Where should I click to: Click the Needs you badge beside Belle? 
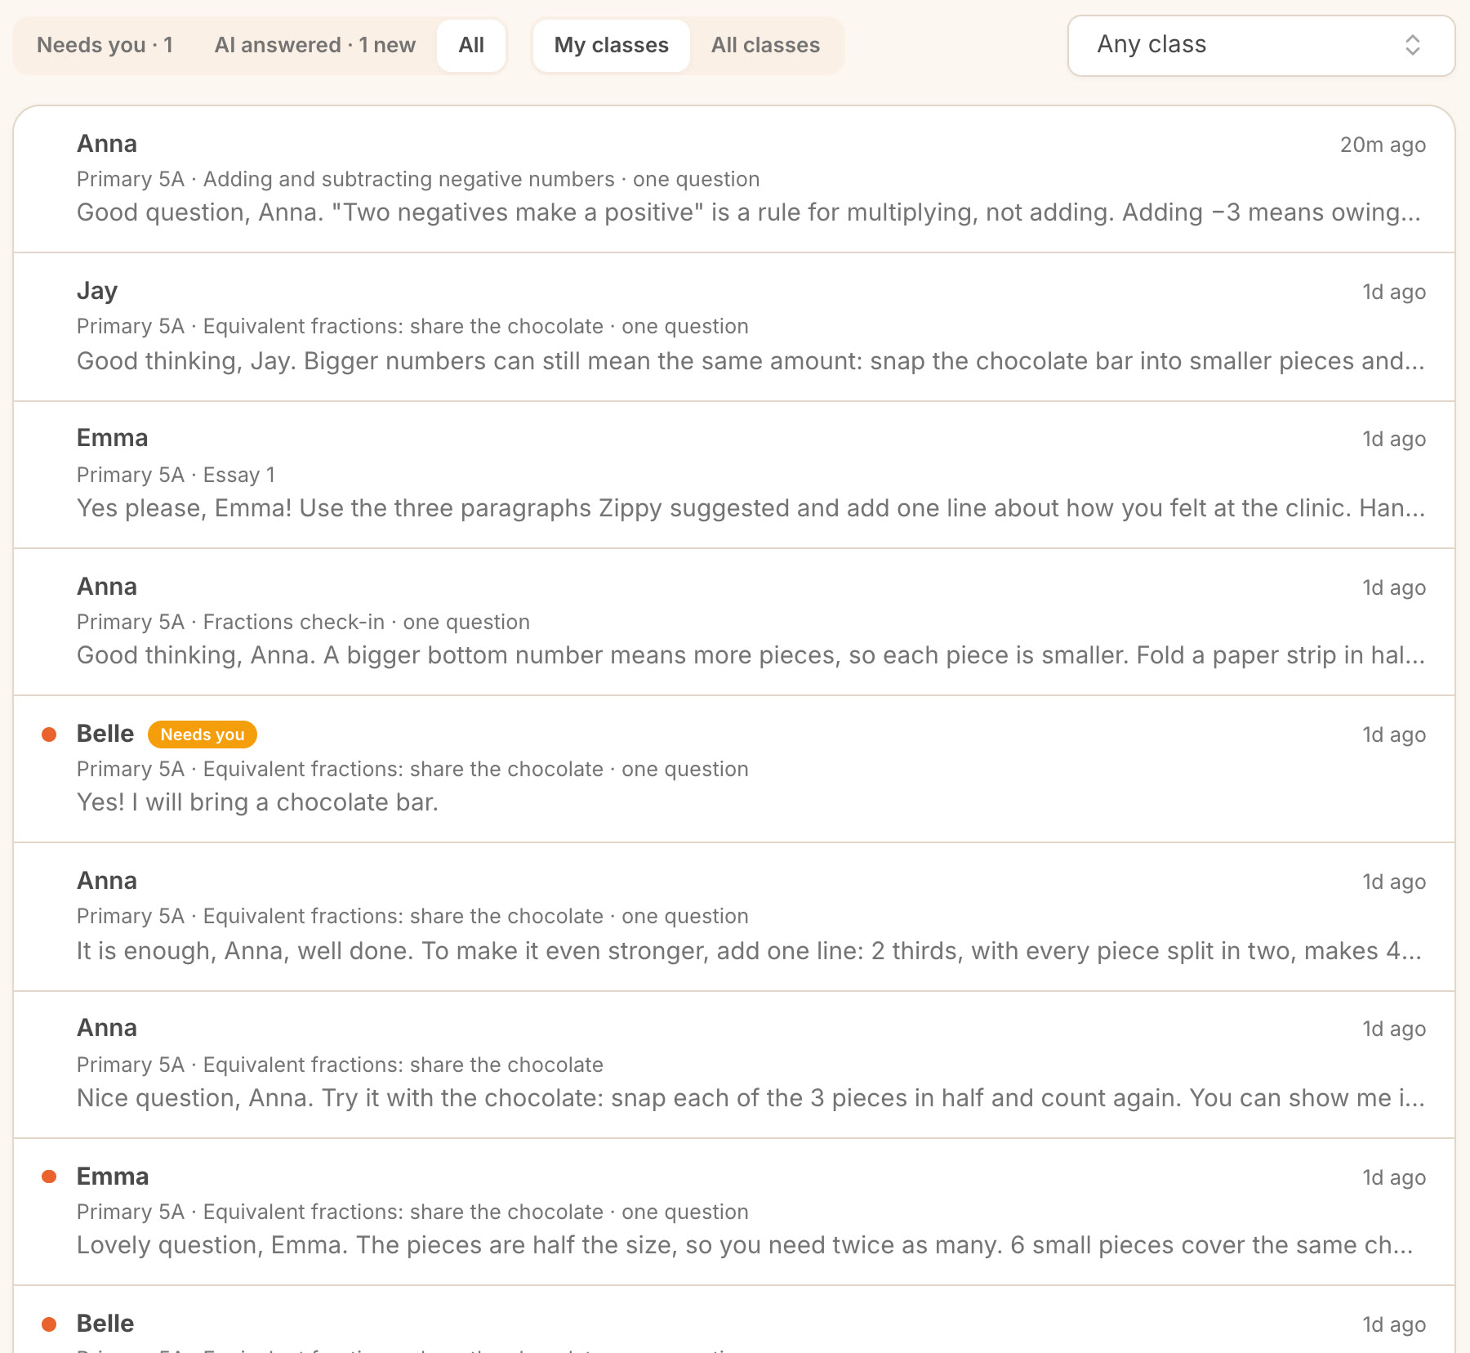click(x=203, y=735)
